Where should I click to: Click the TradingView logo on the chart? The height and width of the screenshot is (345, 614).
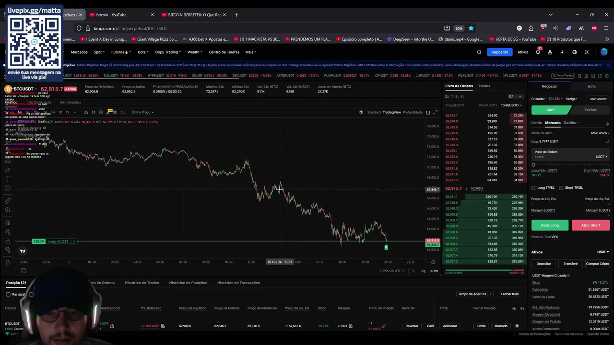(23, 251)
